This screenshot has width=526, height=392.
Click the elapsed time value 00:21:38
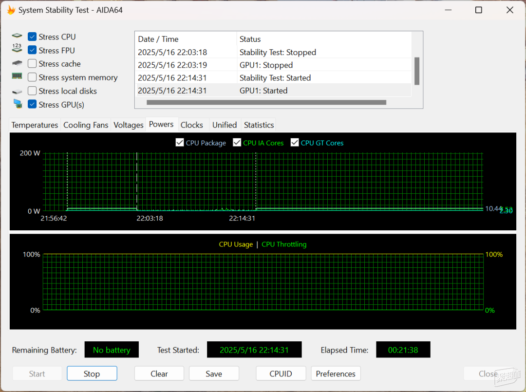click(x=403, y=350)
